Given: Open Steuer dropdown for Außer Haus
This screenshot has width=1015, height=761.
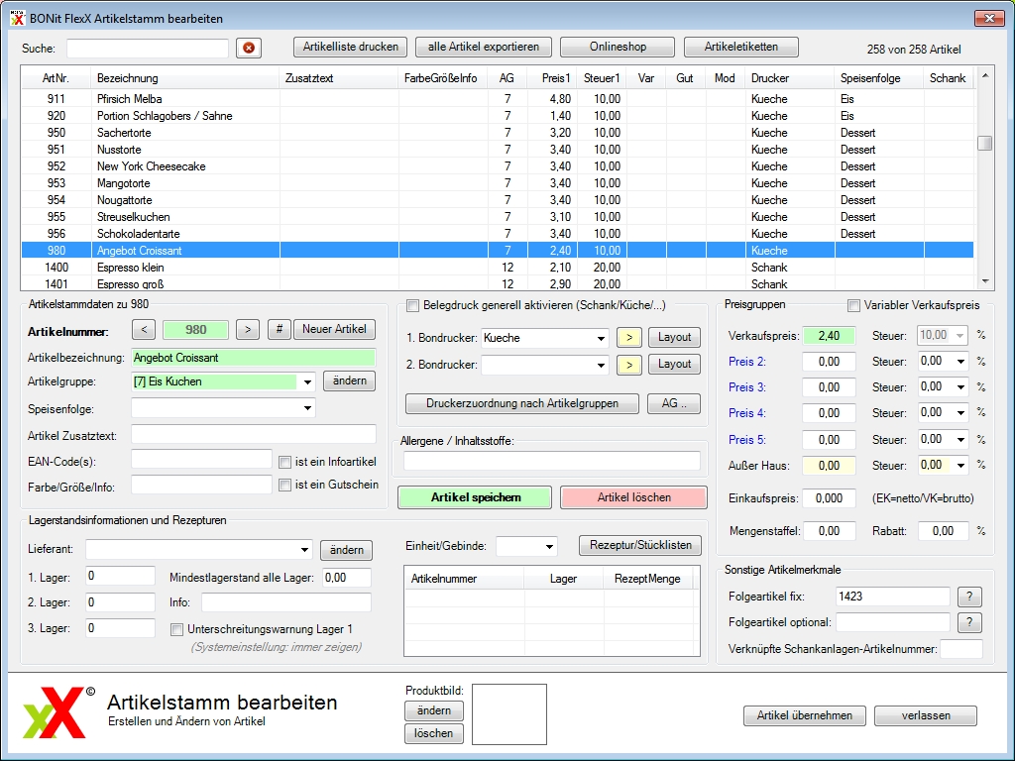Looking at the screenshot, I should point(961,466).
